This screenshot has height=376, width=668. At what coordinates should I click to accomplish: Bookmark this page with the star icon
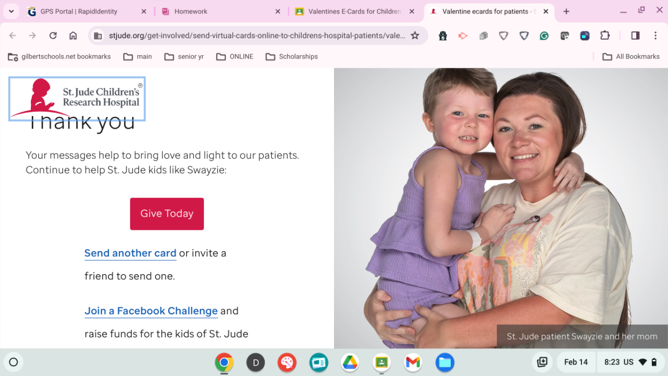click(x=415, y=36)
